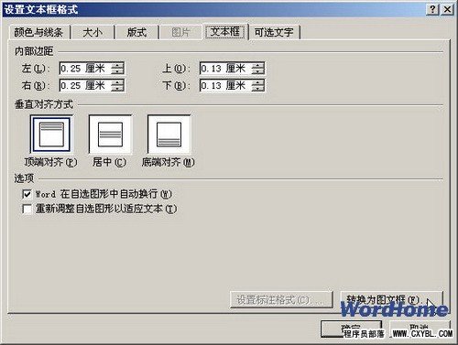Decrease the left margin (左) spinner down
This screenshot has width=458, height=345.
coord(117,71)
